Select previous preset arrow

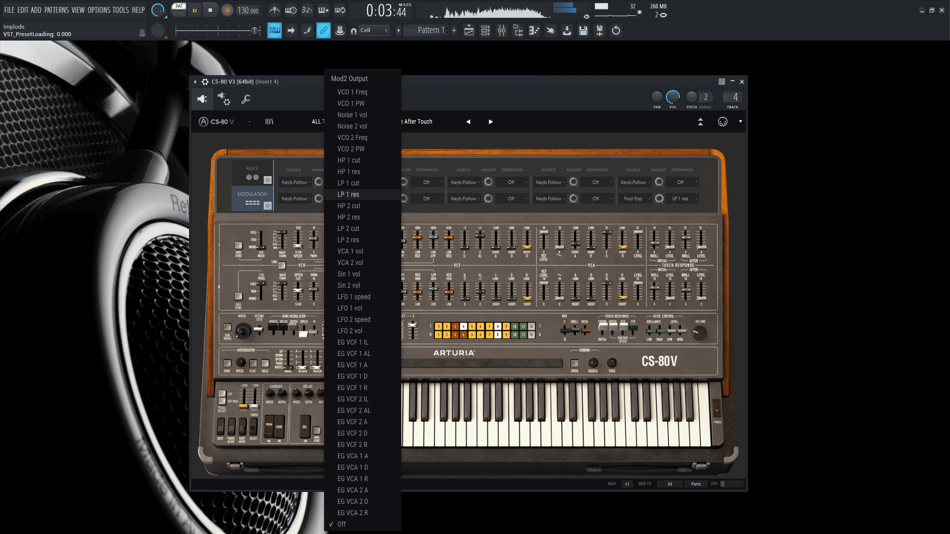pos(468,122)
